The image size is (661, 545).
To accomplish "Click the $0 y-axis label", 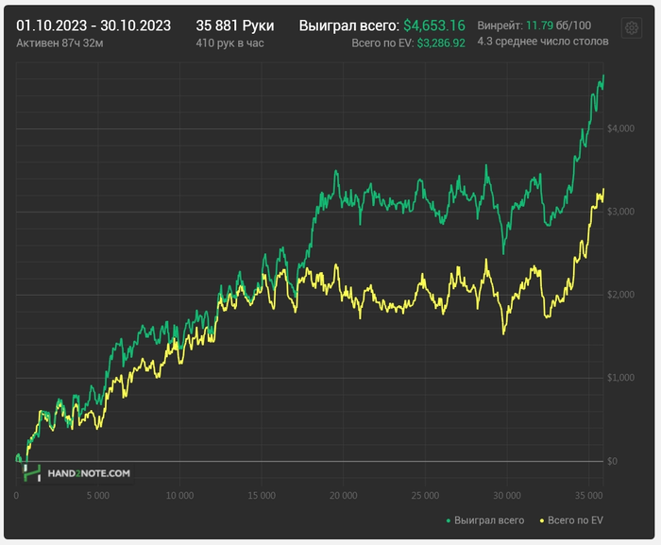I will coord(612,462).
